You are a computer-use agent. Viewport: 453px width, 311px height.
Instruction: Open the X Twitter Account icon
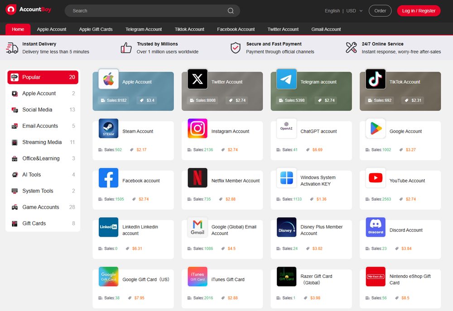pyautogui.click(x=198, y=79)
